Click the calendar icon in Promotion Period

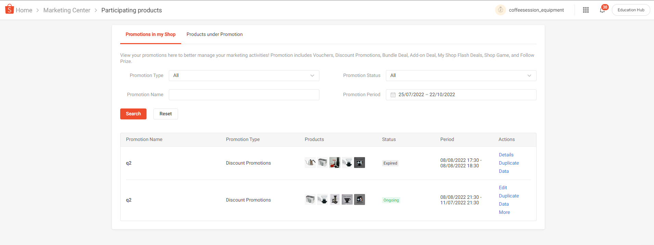tap(393, 95)
